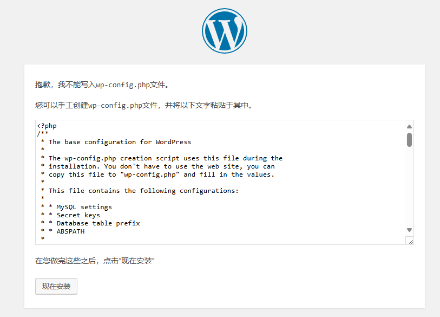Click the scrollbar thumb in the code box
Screen dimensions: 440x317
coord(410,139)
